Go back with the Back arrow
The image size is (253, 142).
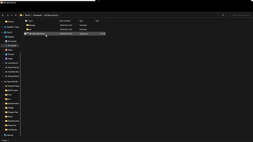[3, 15]
